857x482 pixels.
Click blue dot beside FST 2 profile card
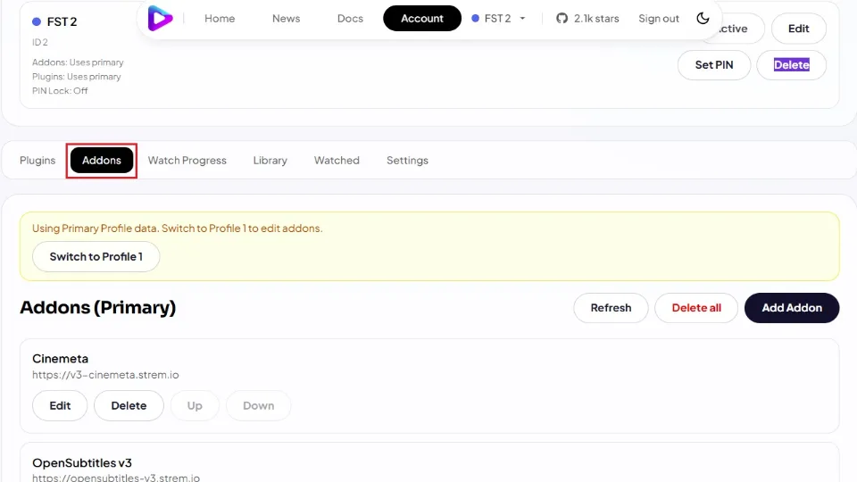coord(37,21)
